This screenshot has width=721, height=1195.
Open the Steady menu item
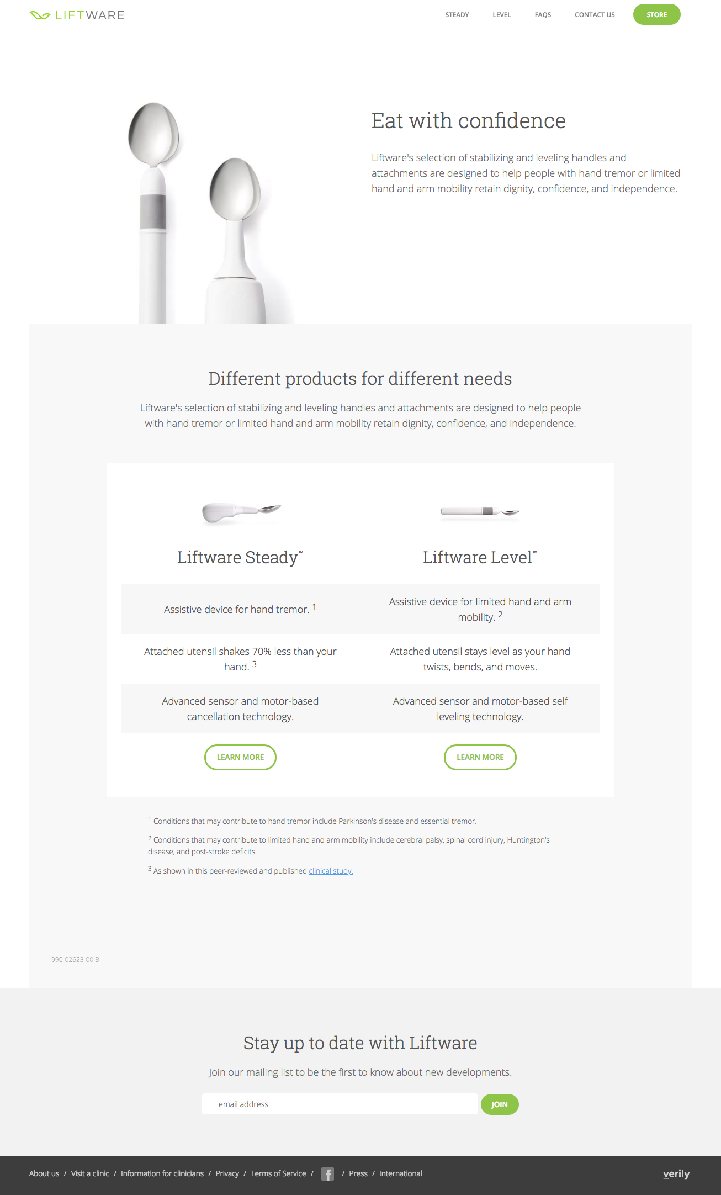click(x=457, y=15)
